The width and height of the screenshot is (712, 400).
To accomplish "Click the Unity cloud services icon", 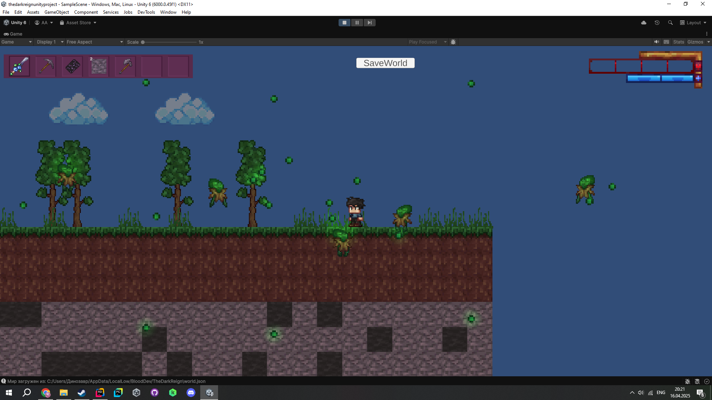I will [644, 23].
